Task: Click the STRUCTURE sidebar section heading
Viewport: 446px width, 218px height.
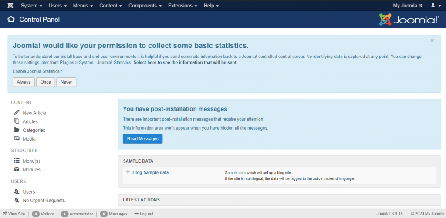Action: pos(24,151)
